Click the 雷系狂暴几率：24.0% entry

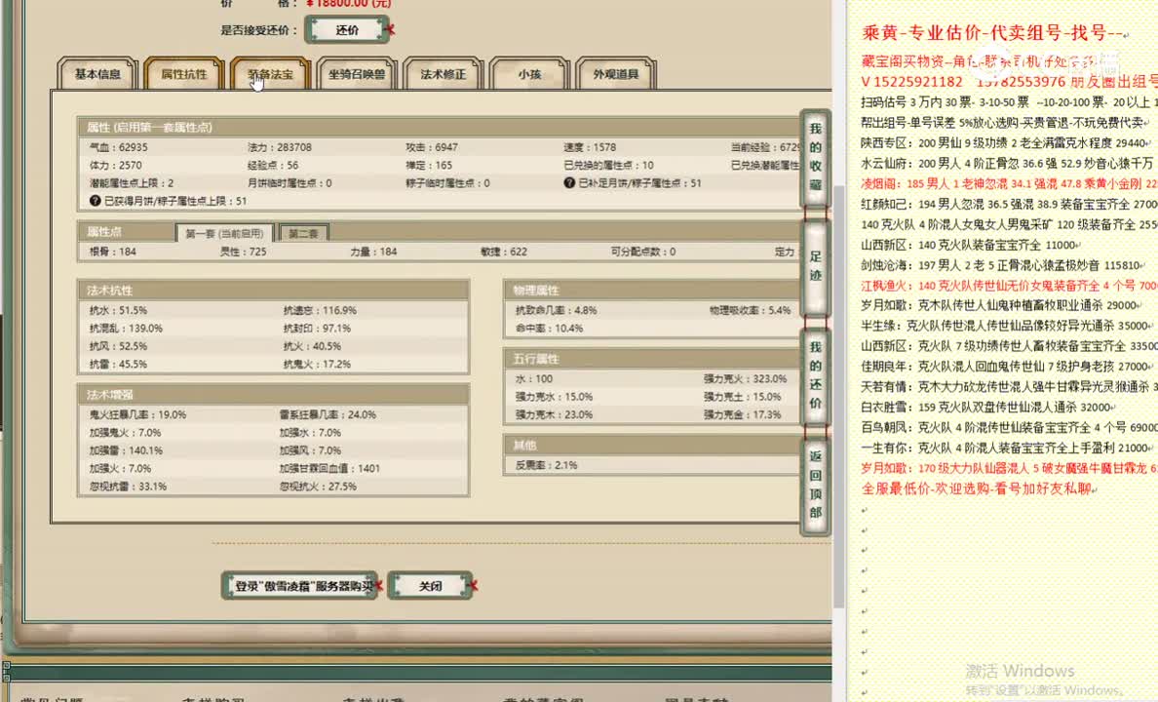point(328,415)
